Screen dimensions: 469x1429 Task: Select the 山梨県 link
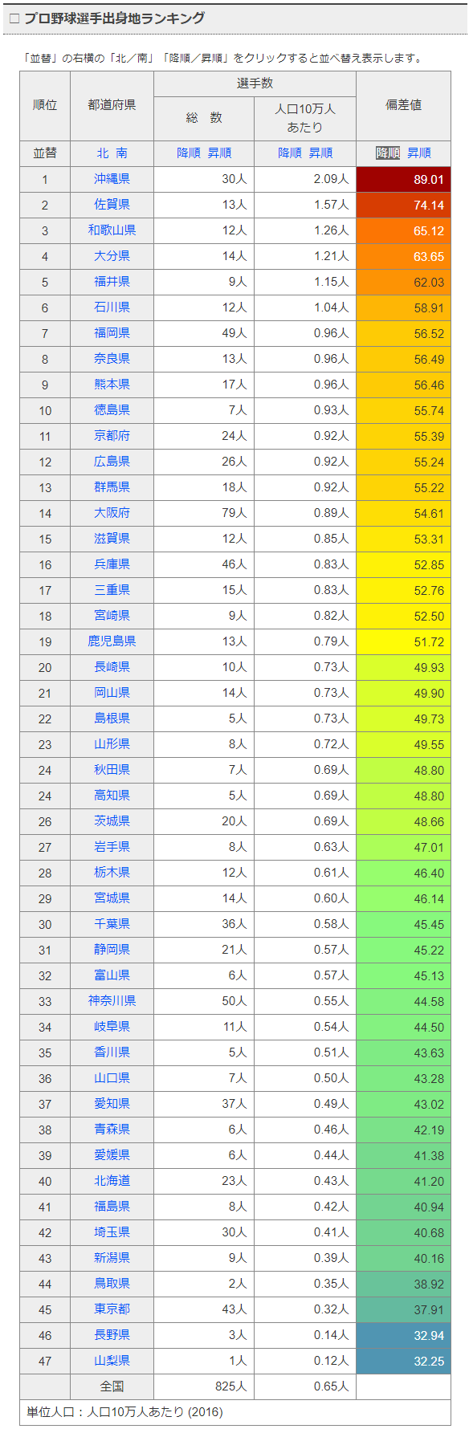pos(112,1361)
